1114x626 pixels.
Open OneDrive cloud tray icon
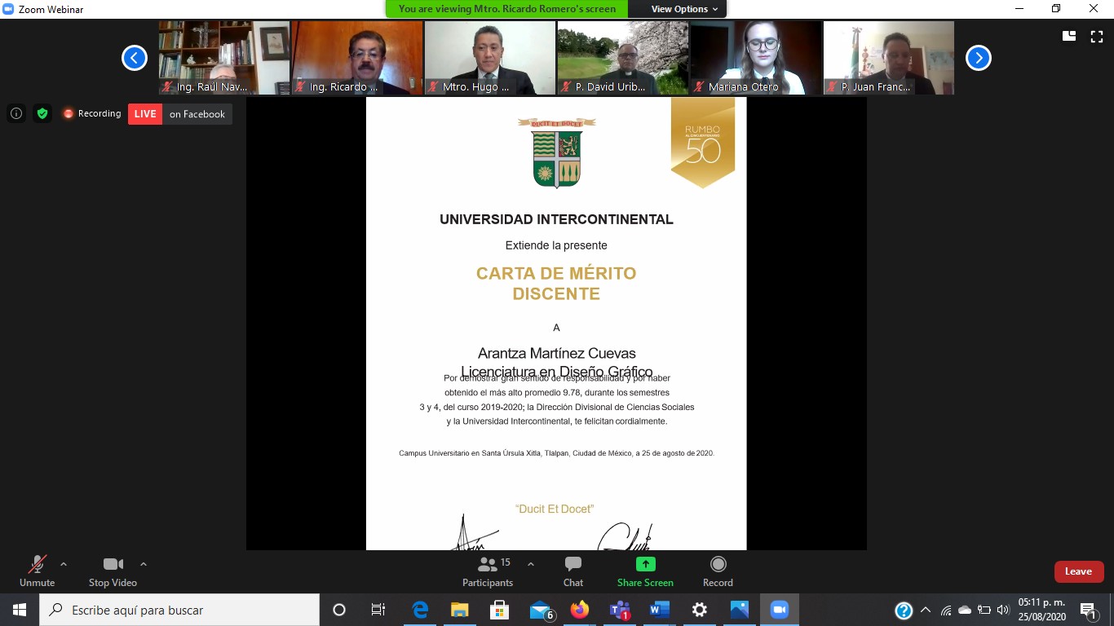coord(965,610)
